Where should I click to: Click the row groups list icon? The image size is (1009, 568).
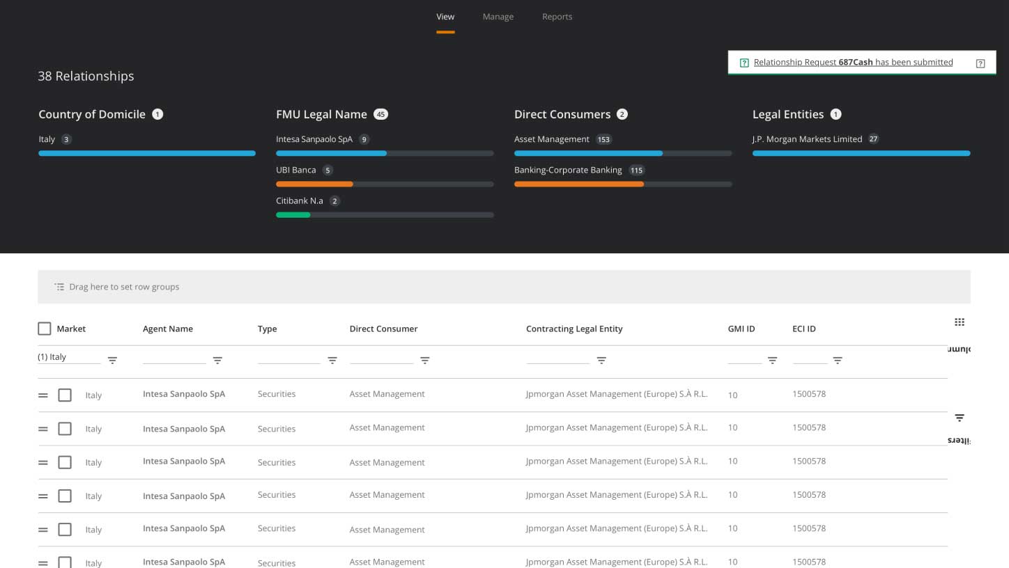(x=59, y=287)
